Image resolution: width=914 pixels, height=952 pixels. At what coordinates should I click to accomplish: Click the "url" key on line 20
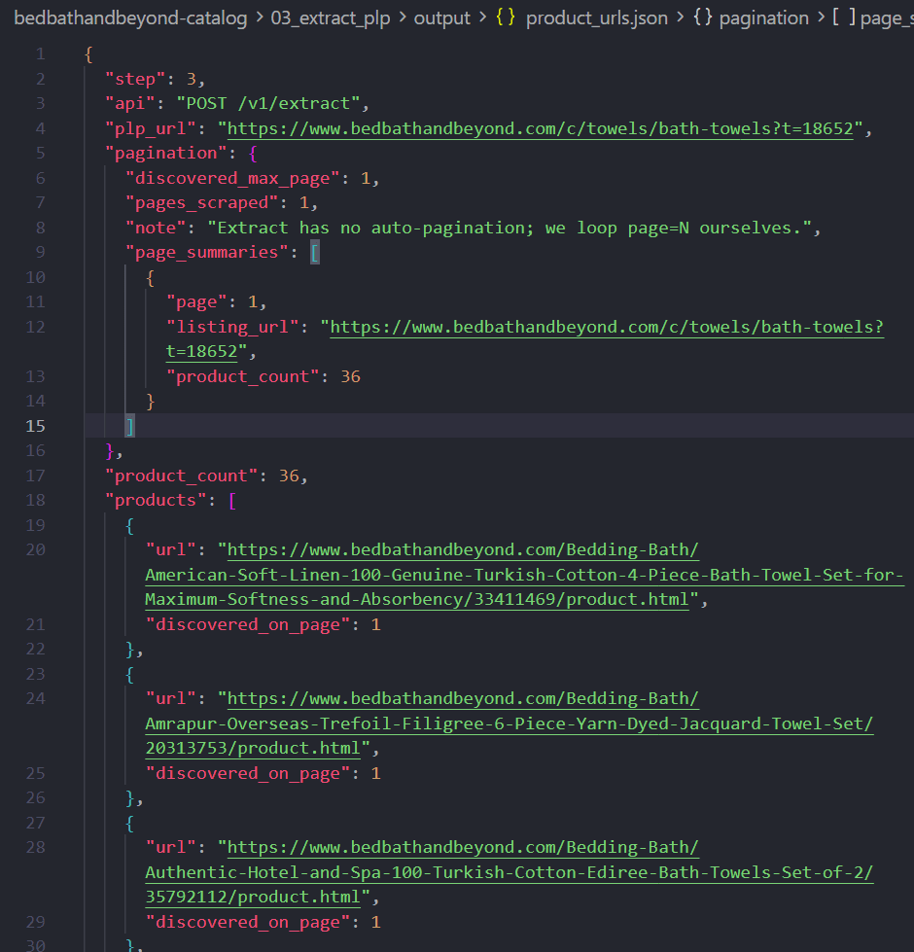[x=170, y=550]
